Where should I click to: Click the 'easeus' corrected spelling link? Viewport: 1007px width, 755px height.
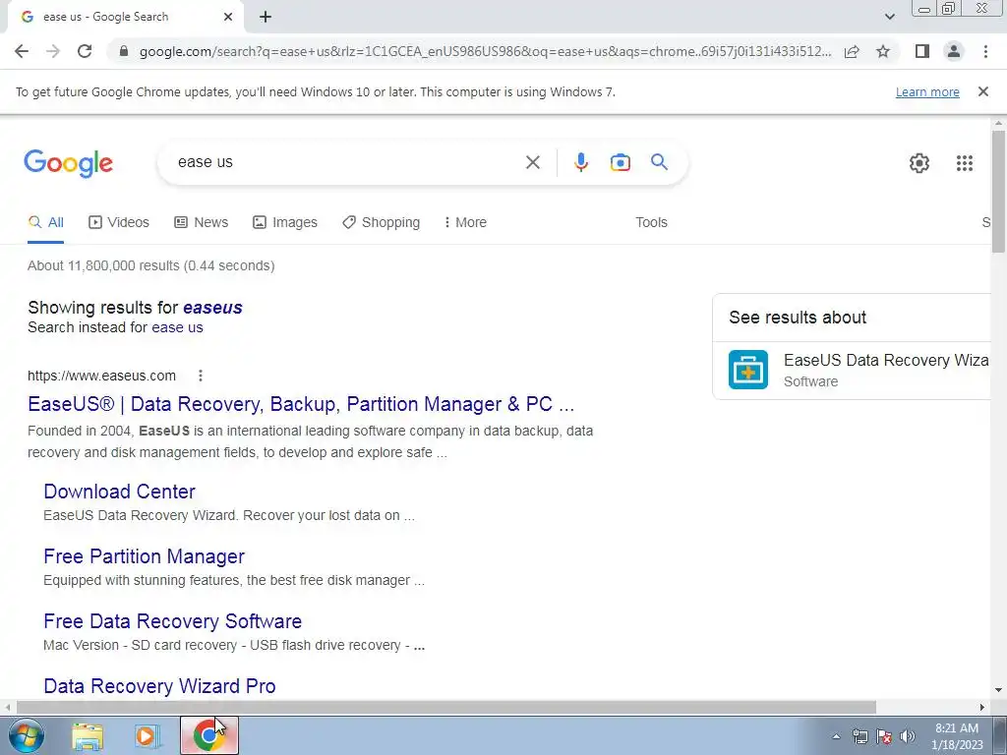[x=212, y=308]
